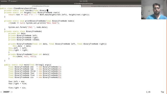Click 'four.left = one;' line
The height and width of the screenshot is (94, 167).
[x=17, y=81]
